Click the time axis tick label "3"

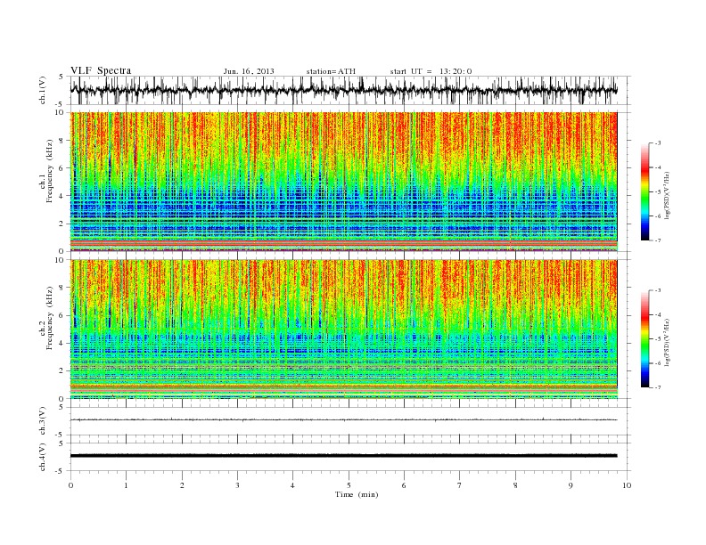pyautogui.click(x=237, y=485)
